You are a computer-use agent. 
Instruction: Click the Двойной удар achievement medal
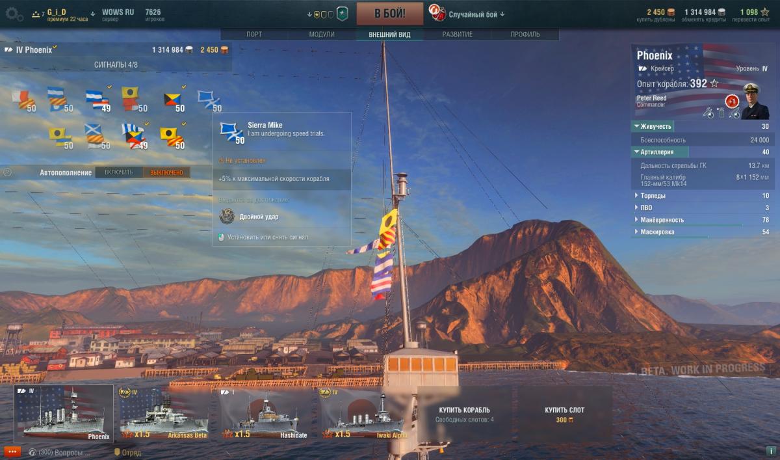(x=228, y=217)
